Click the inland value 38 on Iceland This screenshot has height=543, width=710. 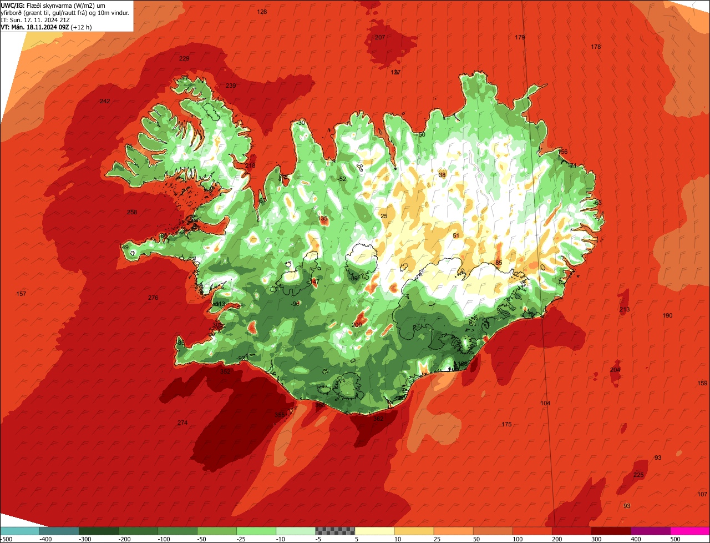(x=442, y=175)
